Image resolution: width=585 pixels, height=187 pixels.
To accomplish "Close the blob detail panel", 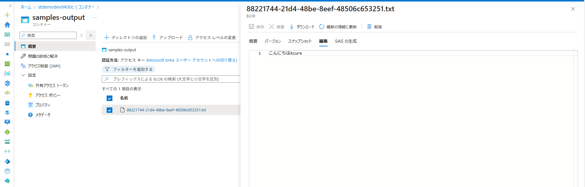I will coord(573,9).
